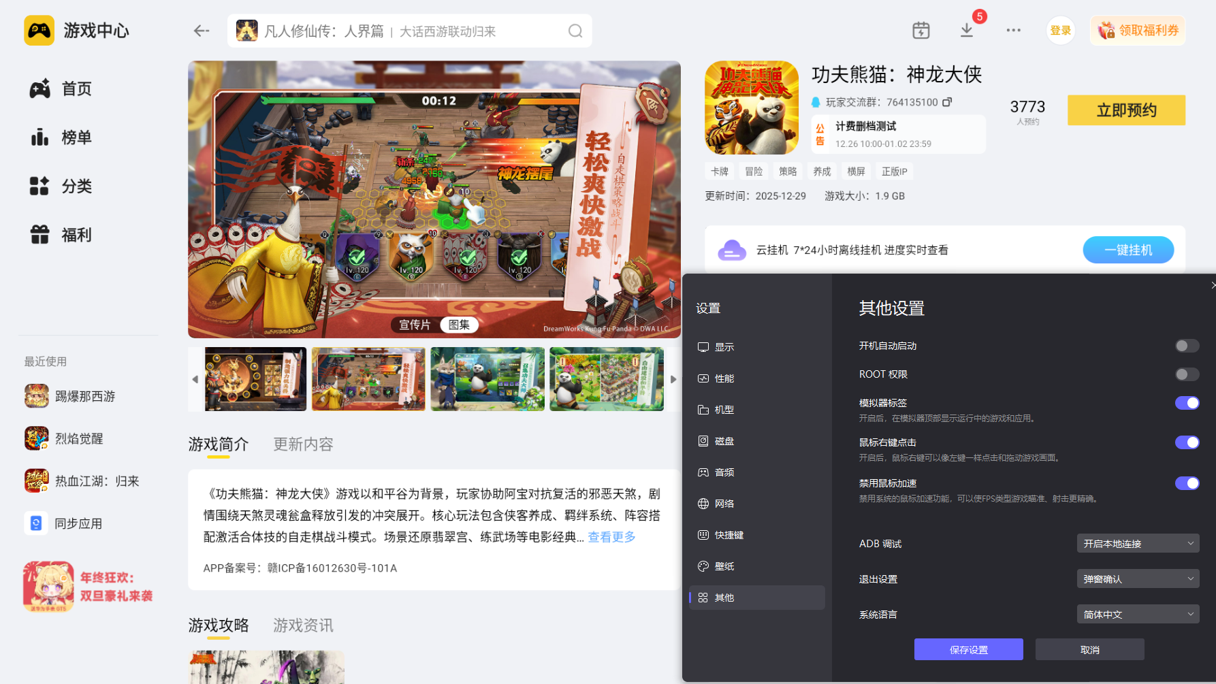The width and height of the screenshot is (1216, 684).
Task: Show previous screenshot thumbnails arrow
Action: [x=195, y=379]
